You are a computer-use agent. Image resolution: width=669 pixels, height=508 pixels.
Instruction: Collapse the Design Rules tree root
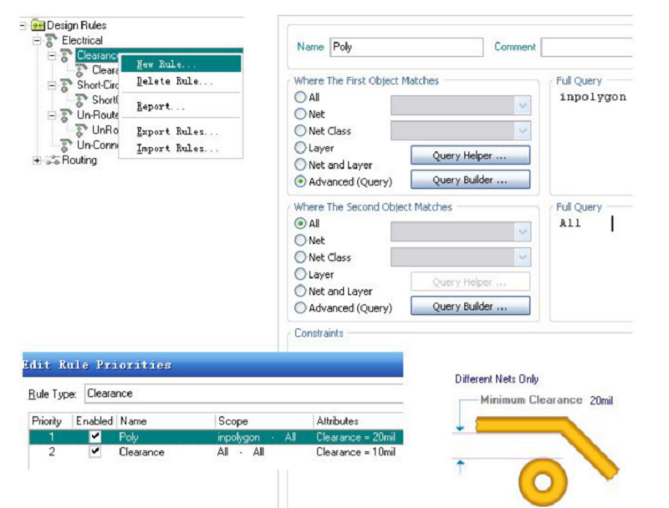click(x=23, y=26)
